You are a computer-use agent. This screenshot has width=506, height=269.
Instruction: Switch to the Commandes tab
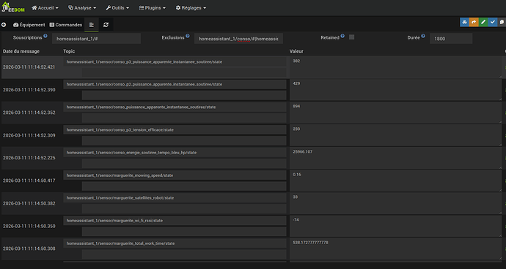pyautogui.click(x=66, y=25)
